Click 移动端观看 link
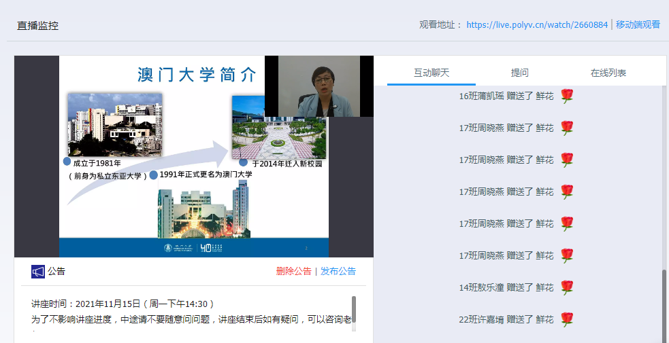 click(x=638, y=24)
